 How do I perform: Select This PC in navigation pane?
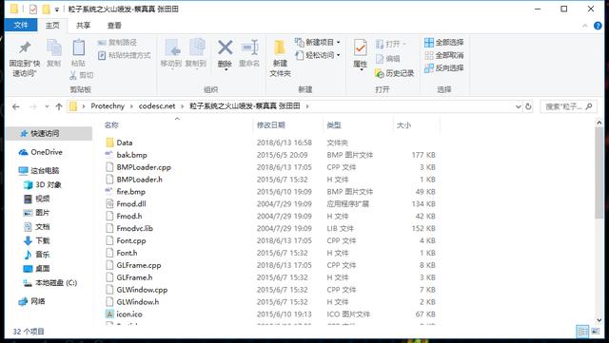(39, 170)
